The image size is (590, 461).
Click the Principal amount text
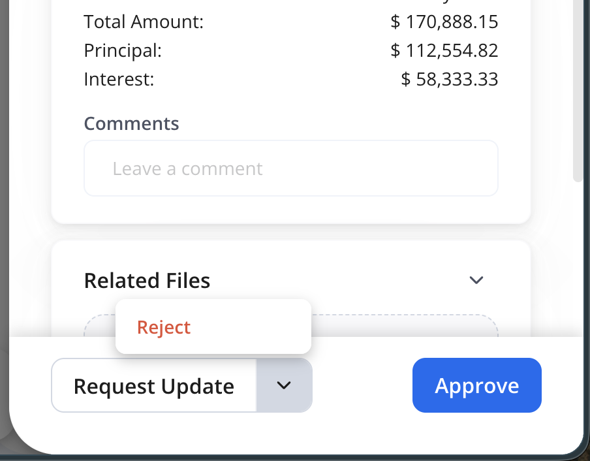pyautogui.click(x=444, y=50)
